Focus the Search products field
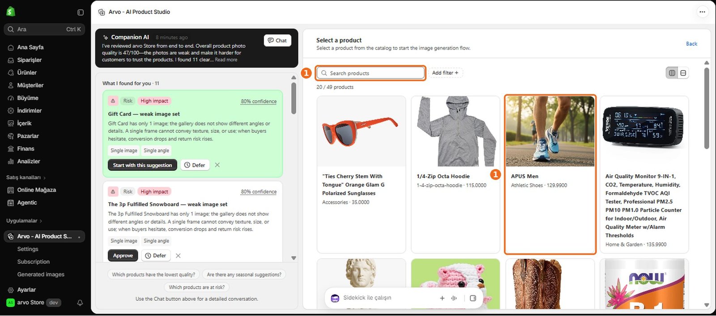This screenshot has height=316, width=716. pos(371,73)
